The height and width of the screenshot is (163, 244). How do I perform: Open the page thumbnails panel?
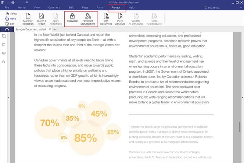point(4,36)
